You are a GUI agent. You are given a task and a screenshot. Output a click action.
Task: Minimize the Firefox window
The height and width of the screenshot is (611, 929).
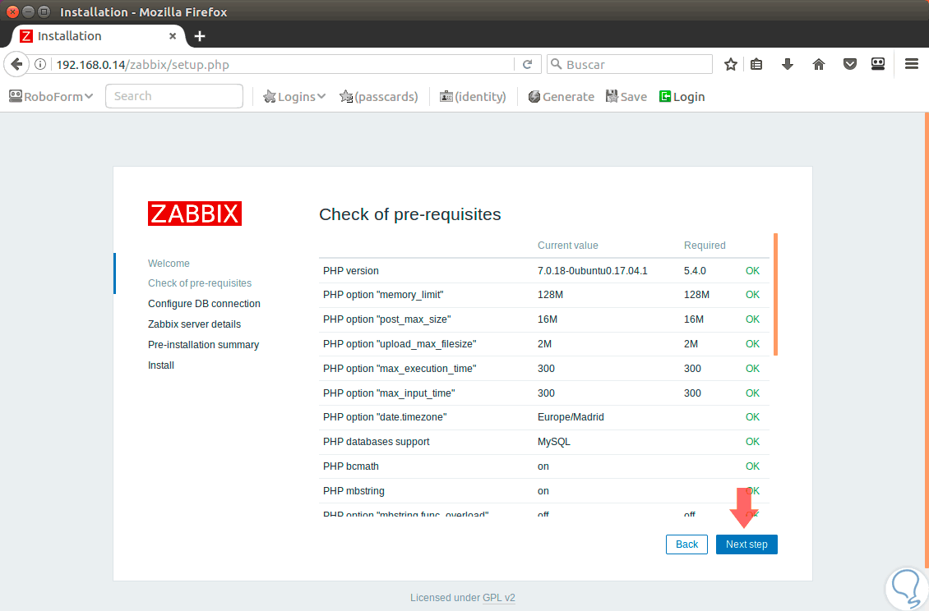28,11
